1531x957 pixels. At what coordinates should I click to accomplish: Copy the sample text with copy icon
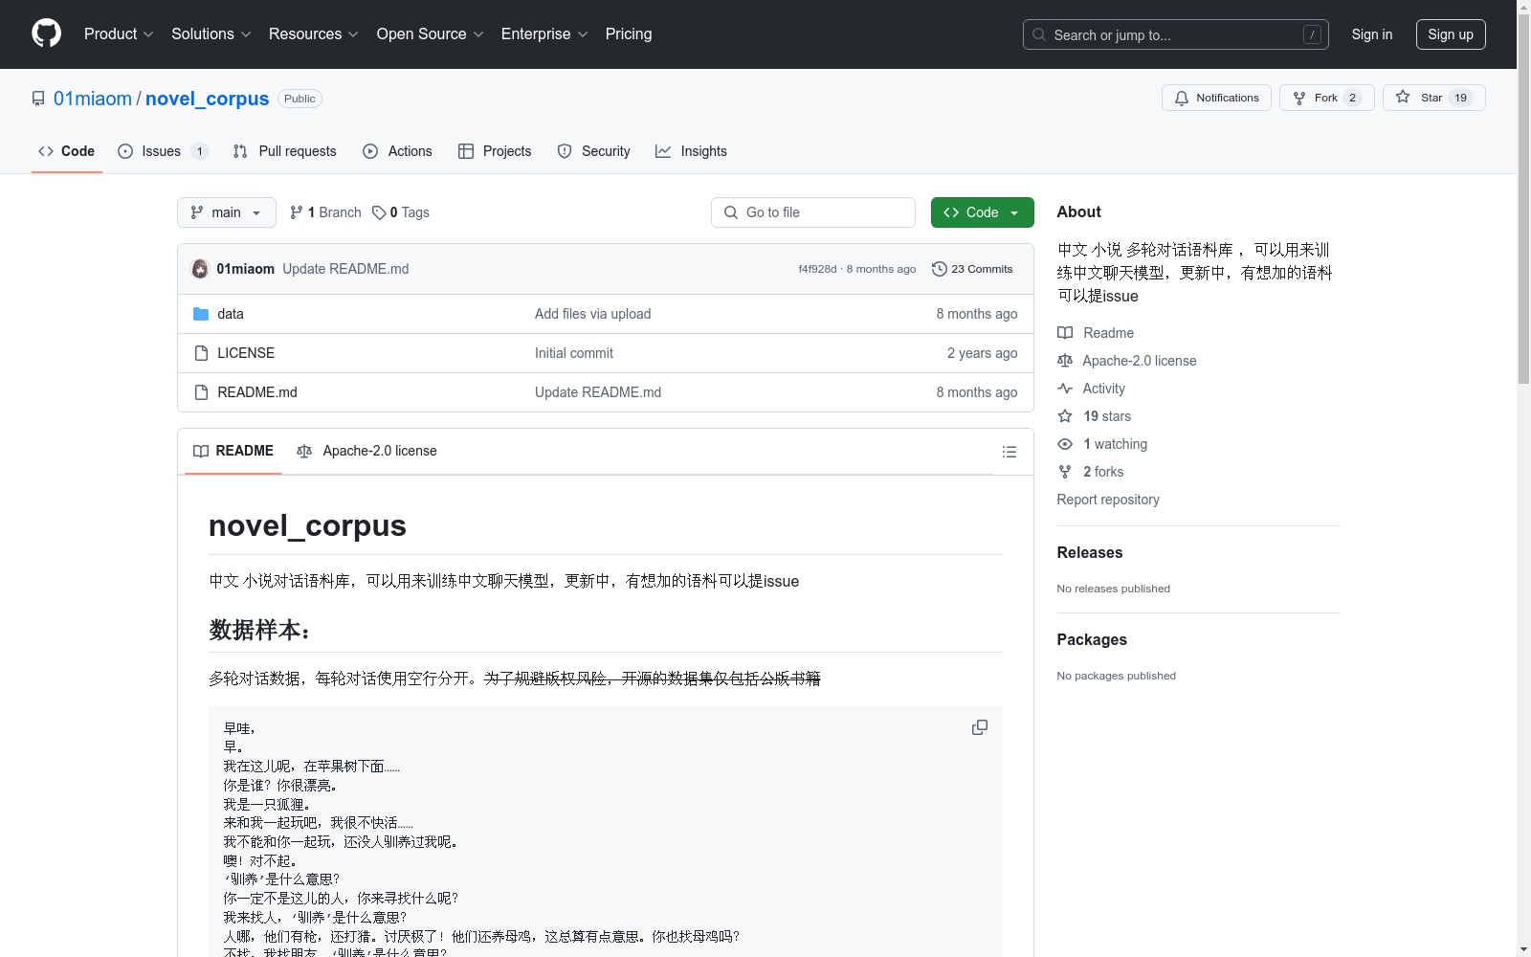[x=979, y=727]
